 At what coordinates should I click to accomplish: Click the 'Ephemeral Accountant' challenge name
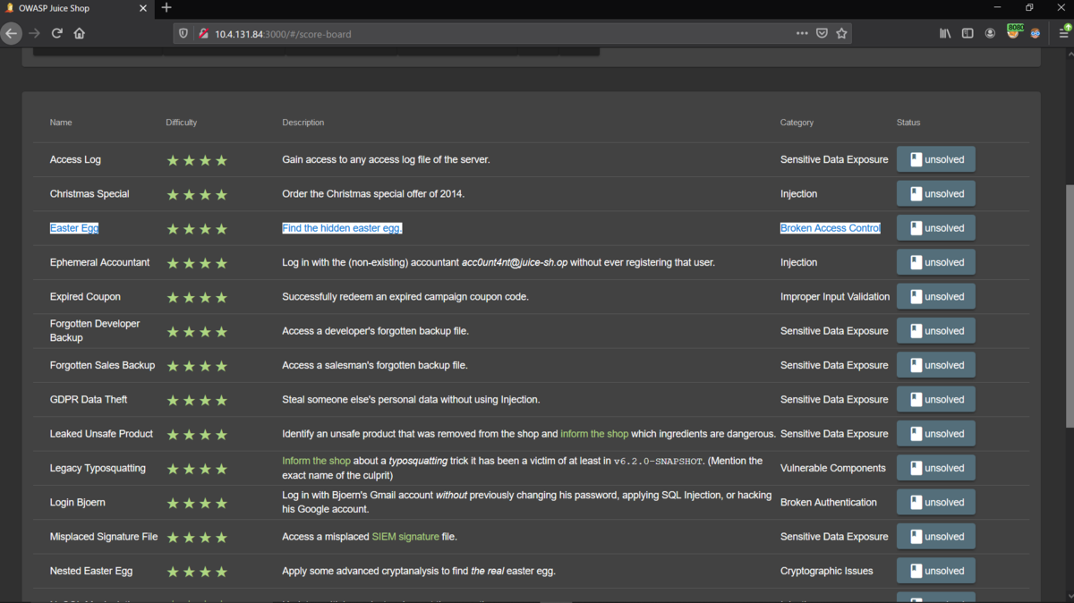coord(100,262)
